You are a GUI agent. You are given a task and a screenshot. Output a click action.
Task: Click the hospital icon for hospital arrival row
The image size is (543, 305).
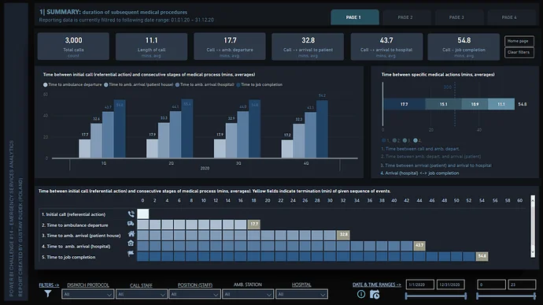click(x=131, y=244)
